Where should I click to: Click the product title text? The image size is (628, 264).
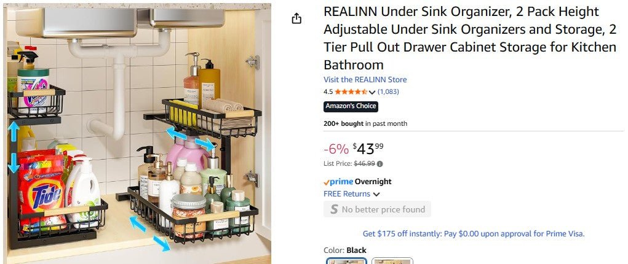(469, 38)
